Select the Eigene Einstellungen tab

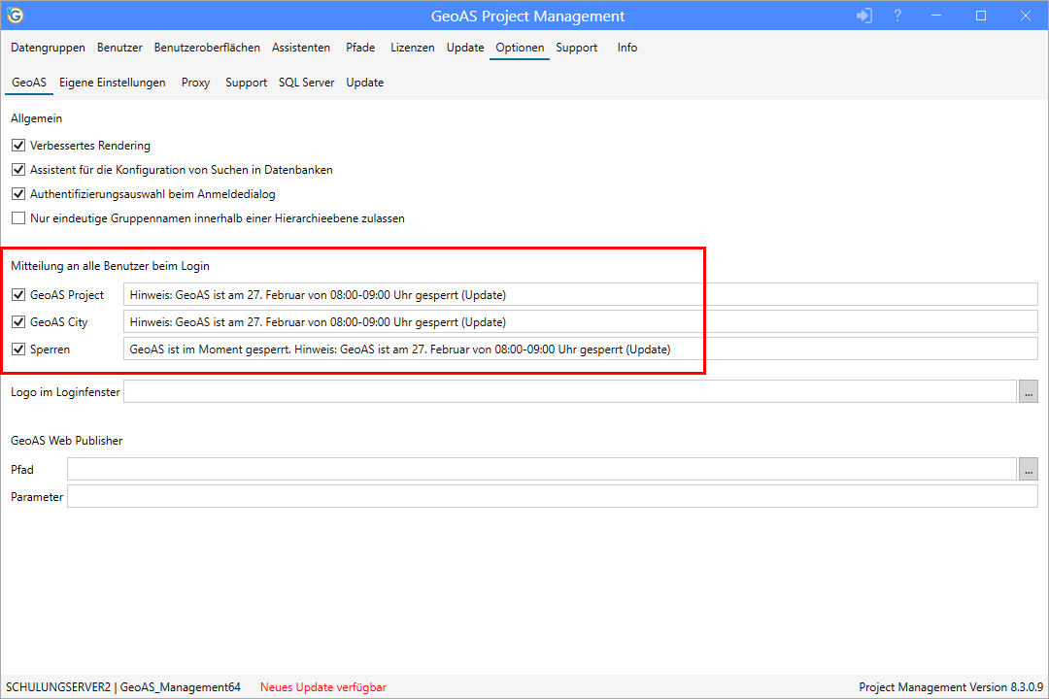pos(111,83)
